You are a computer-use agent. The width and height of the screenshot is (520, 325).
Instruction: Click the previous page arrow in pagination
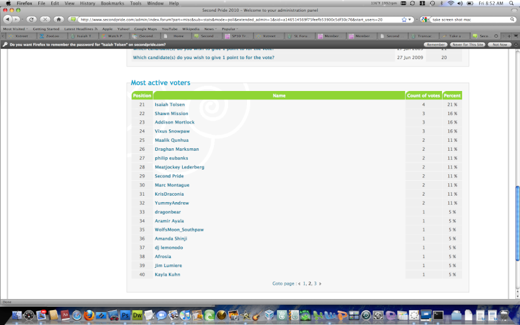tap(299, 283)
